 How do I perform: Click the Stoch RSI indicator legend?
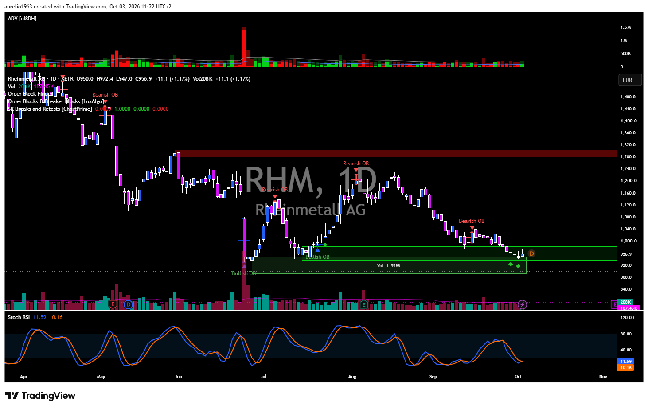coord(19,317)
